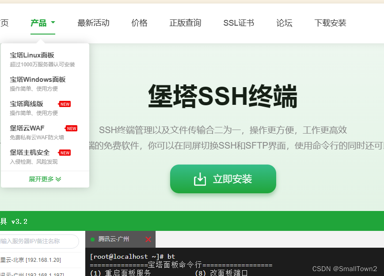Open the SSL证书 page

[x=239, y=23]
